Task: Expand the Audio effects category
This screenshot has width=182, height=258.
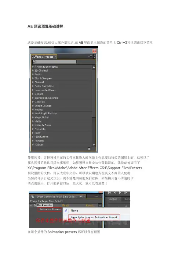Action: click(x=33, y=75)
